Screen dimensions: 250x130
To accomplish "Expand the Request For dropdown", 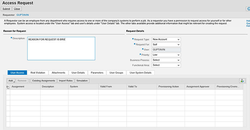I will click(166, 44).
